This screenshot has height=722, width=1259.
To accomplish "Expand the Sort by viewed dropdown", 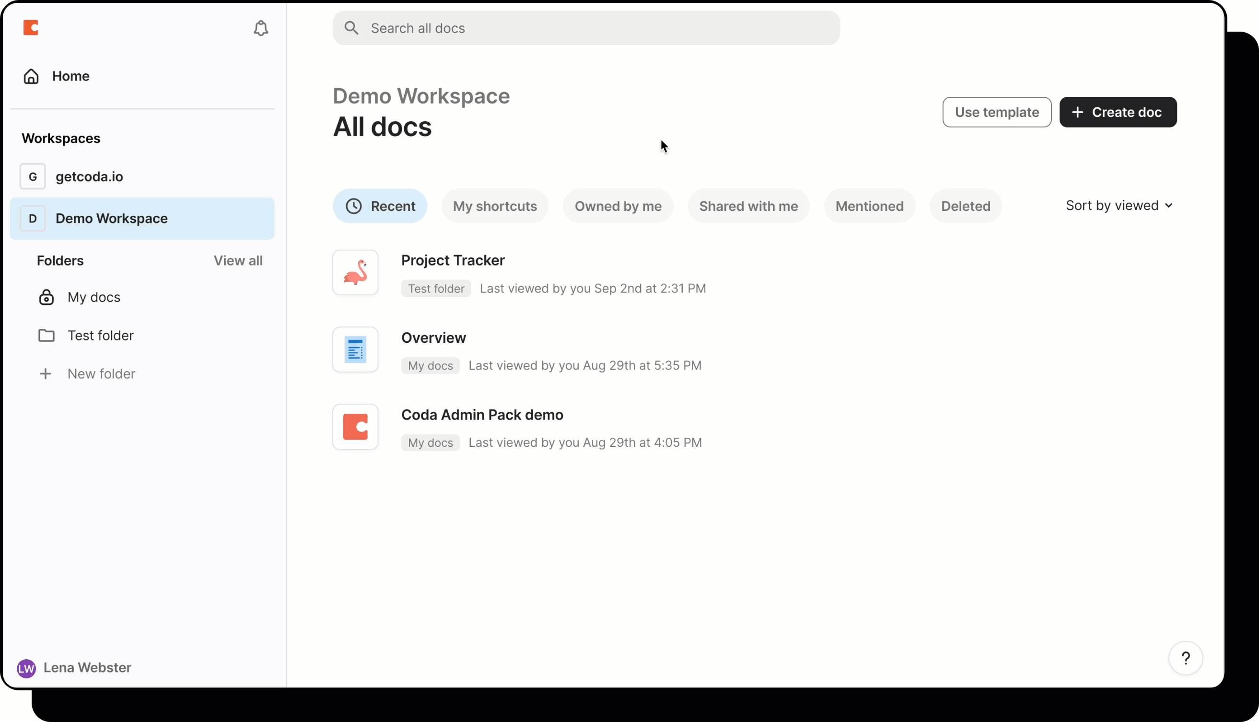I will (x=1119, y=205).
